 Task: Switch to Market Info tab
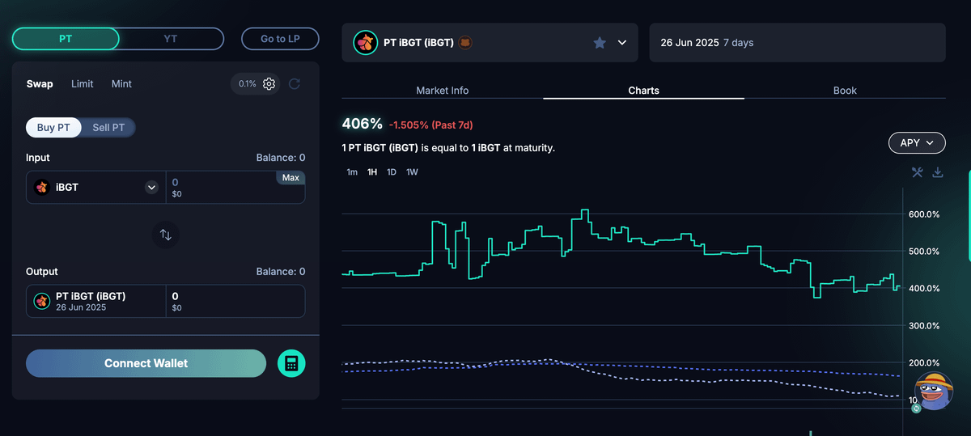442,91
